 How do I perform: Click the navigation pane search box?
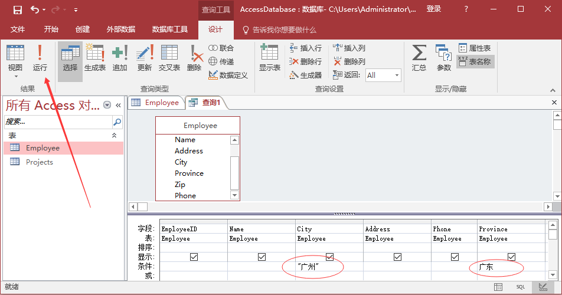pyautogui.click(x=57, y=122)
